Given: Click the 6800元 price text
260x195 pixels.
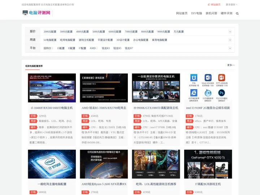Looking at the screenshot, I should coord(43,192).
